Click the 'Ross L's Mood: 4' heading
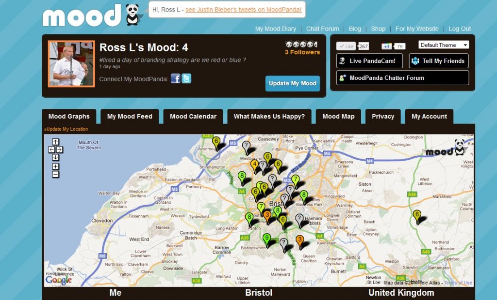The width and height of the screenshot is (497, 300). (x=144, y=47)
